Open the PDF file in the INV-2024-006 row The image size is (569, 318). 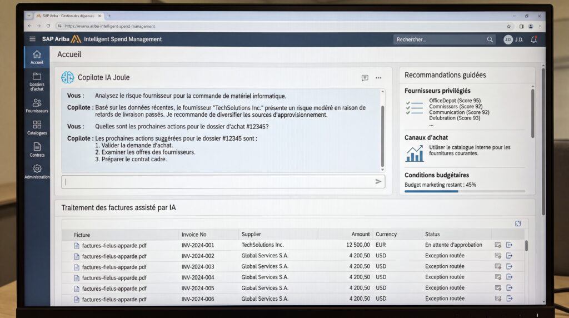(x=114, y=300)
